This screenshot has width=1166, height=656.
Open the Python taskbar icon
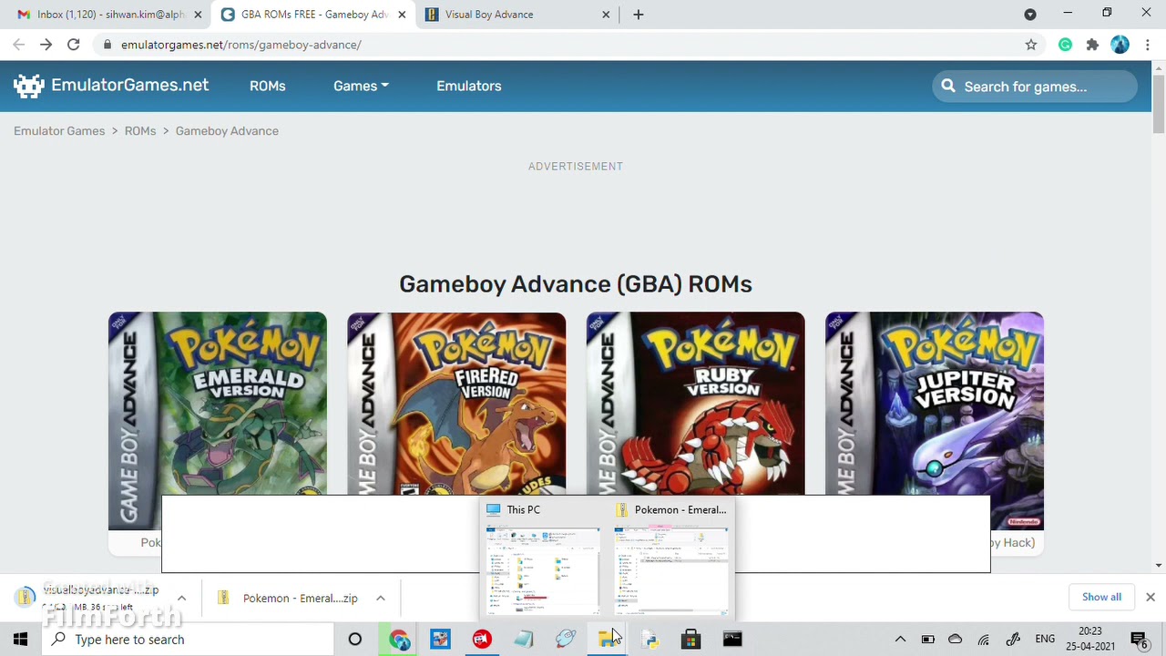649,640
